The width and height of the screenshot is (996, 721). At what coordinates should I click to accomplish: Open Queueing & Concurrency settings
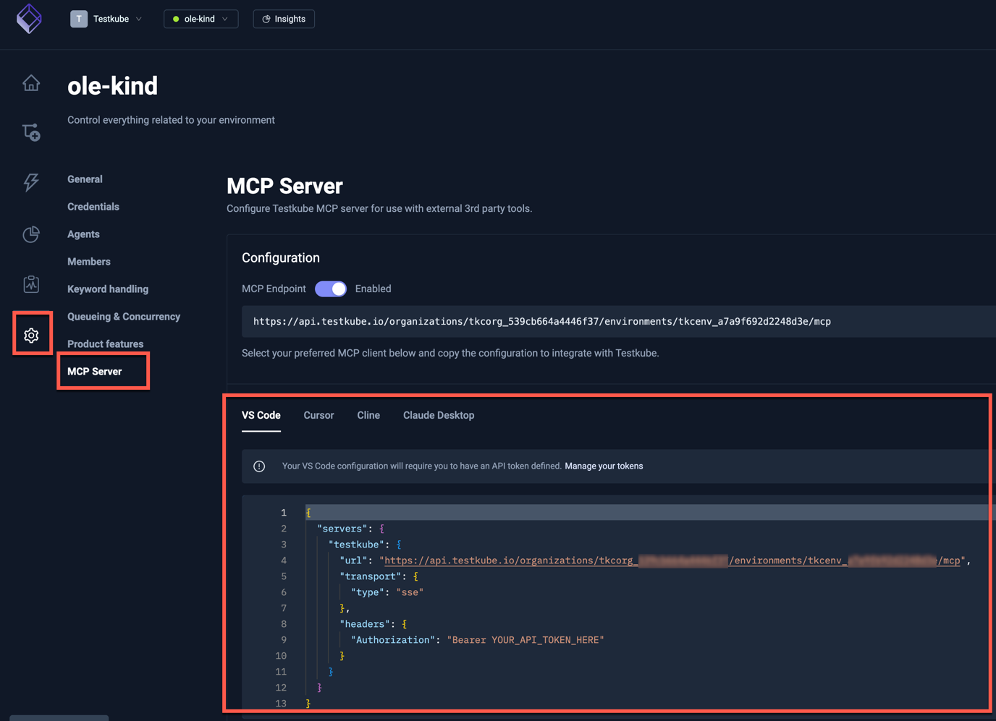123,316
